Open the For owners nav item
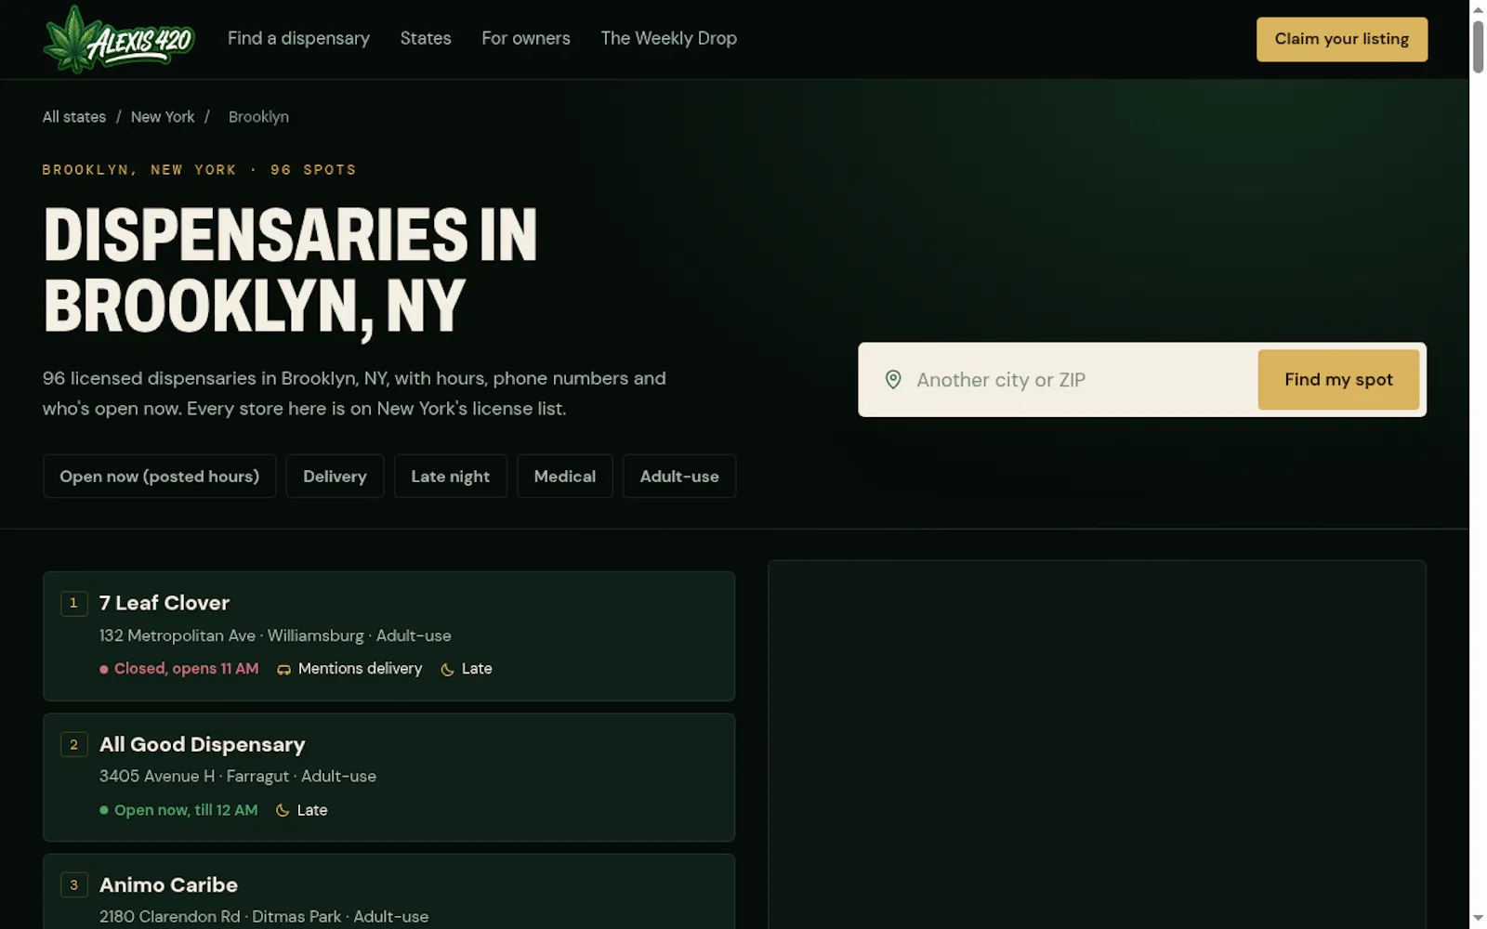The width and height of the screenshot is (1487, 929). tap(526, 38)
